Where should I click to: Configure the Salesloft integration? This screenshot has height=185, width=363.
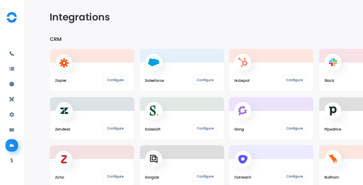point(205,129)
